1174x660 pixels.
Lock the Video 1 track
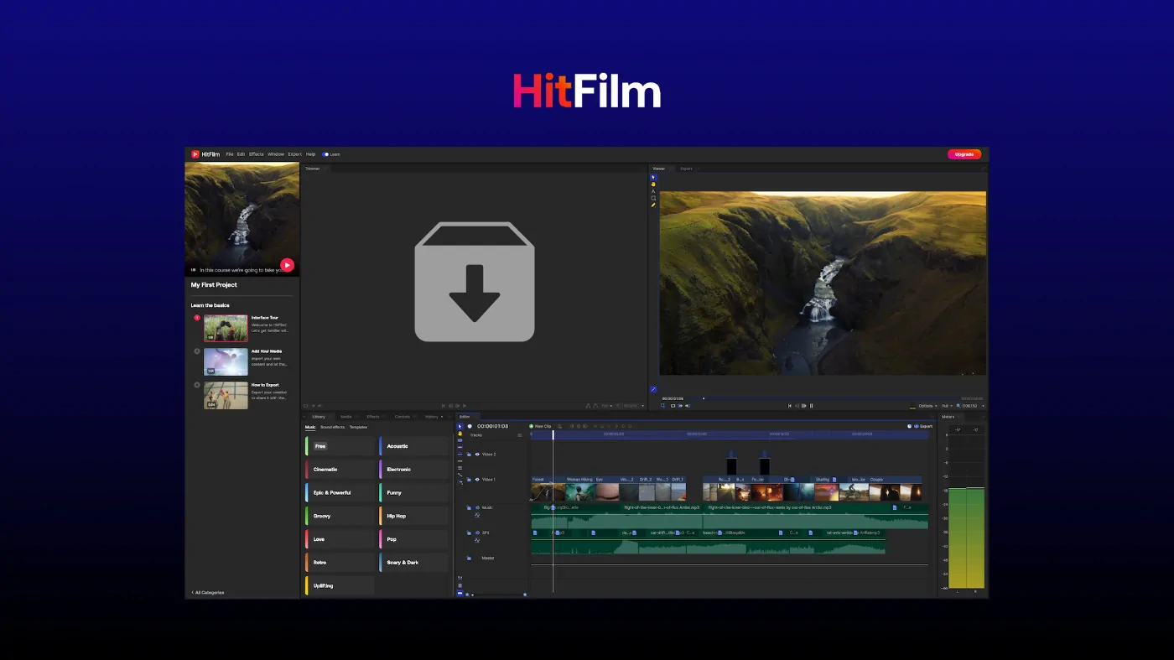[469, 480]
